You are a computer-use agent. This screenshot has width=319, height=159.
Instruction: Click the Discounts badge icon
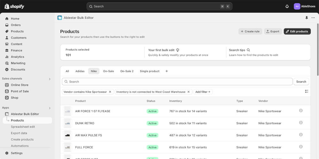coord(7,69)
